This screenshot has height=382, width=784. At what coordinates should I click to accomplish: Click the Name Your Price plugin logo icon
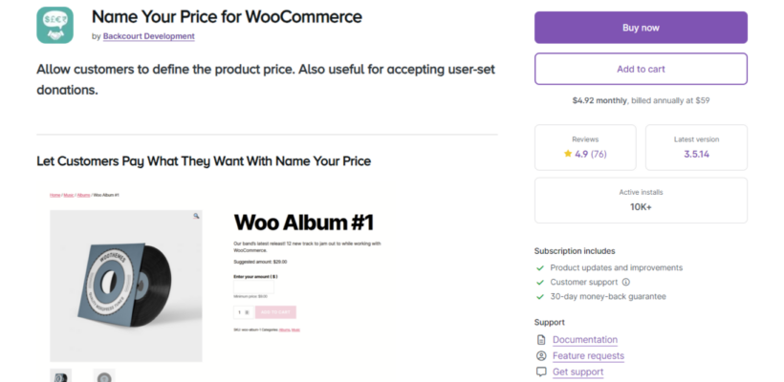pyautogui.click(x=55, y=25)
